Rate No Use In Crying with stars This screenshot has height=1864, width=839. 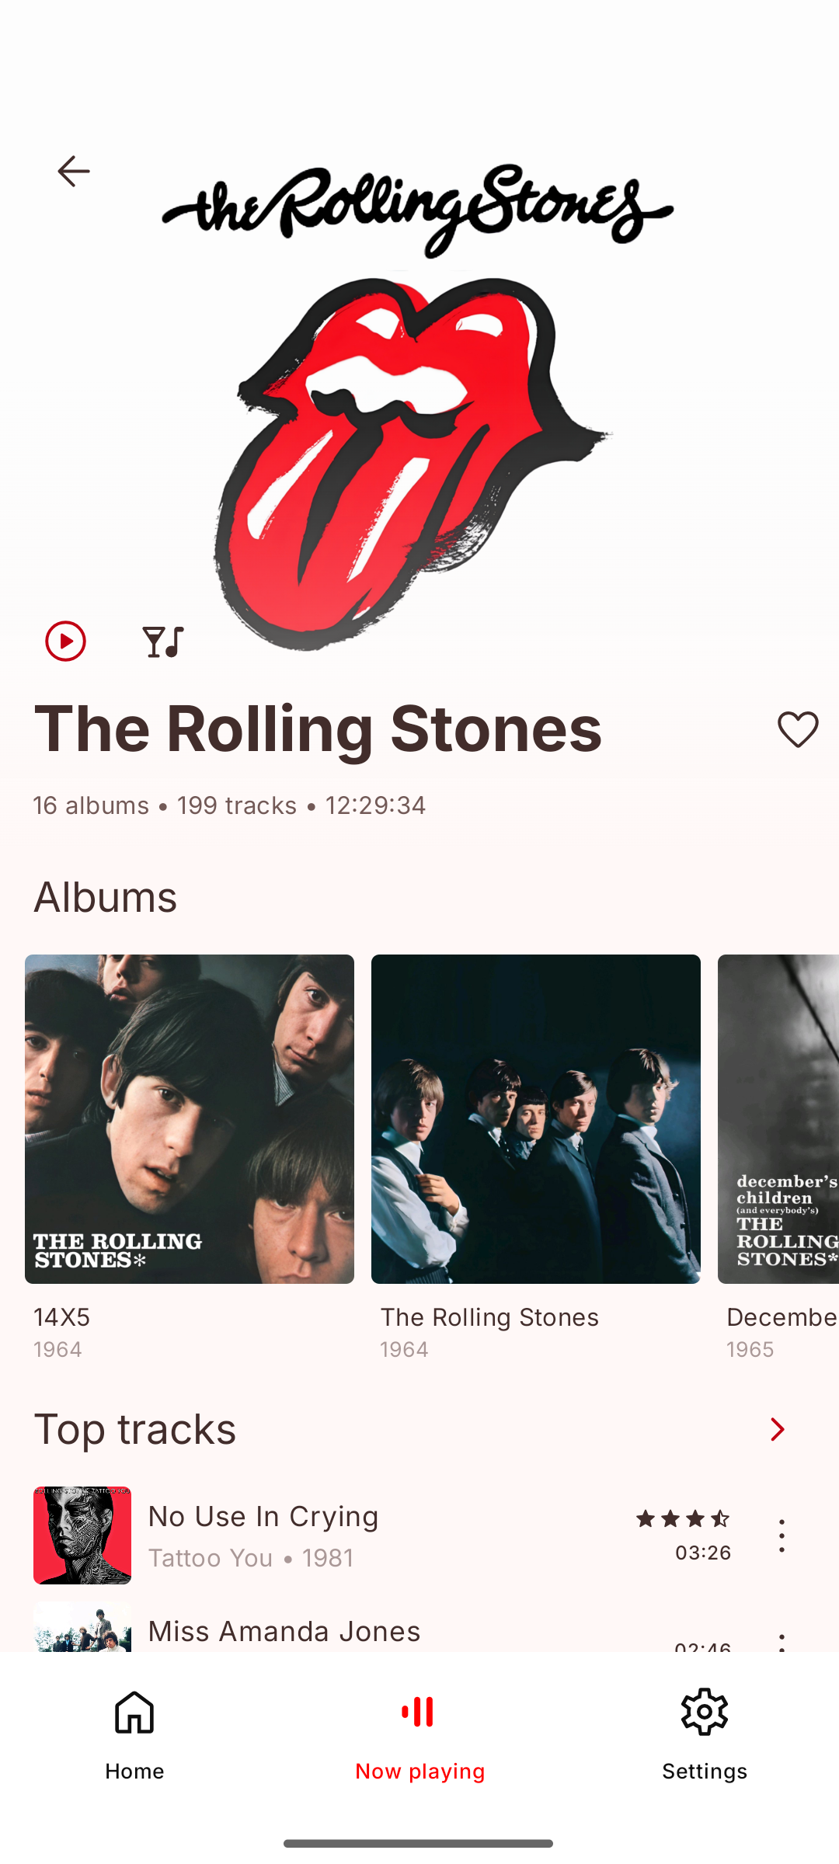point(683,1518)
